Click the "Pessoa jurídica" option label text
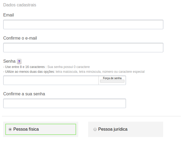 [113, 129]
